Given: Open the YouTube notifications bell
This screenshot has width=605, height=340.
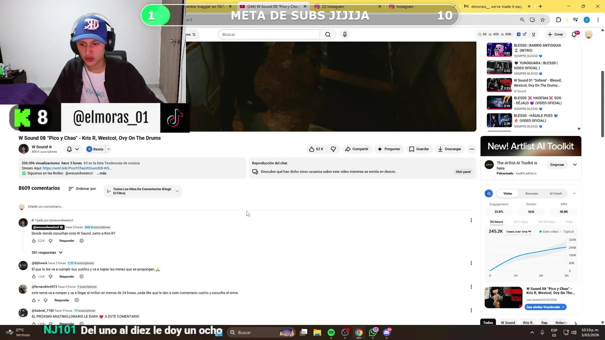Looking at the screenshot, I should pyautogui.click(x=574, y=34).
